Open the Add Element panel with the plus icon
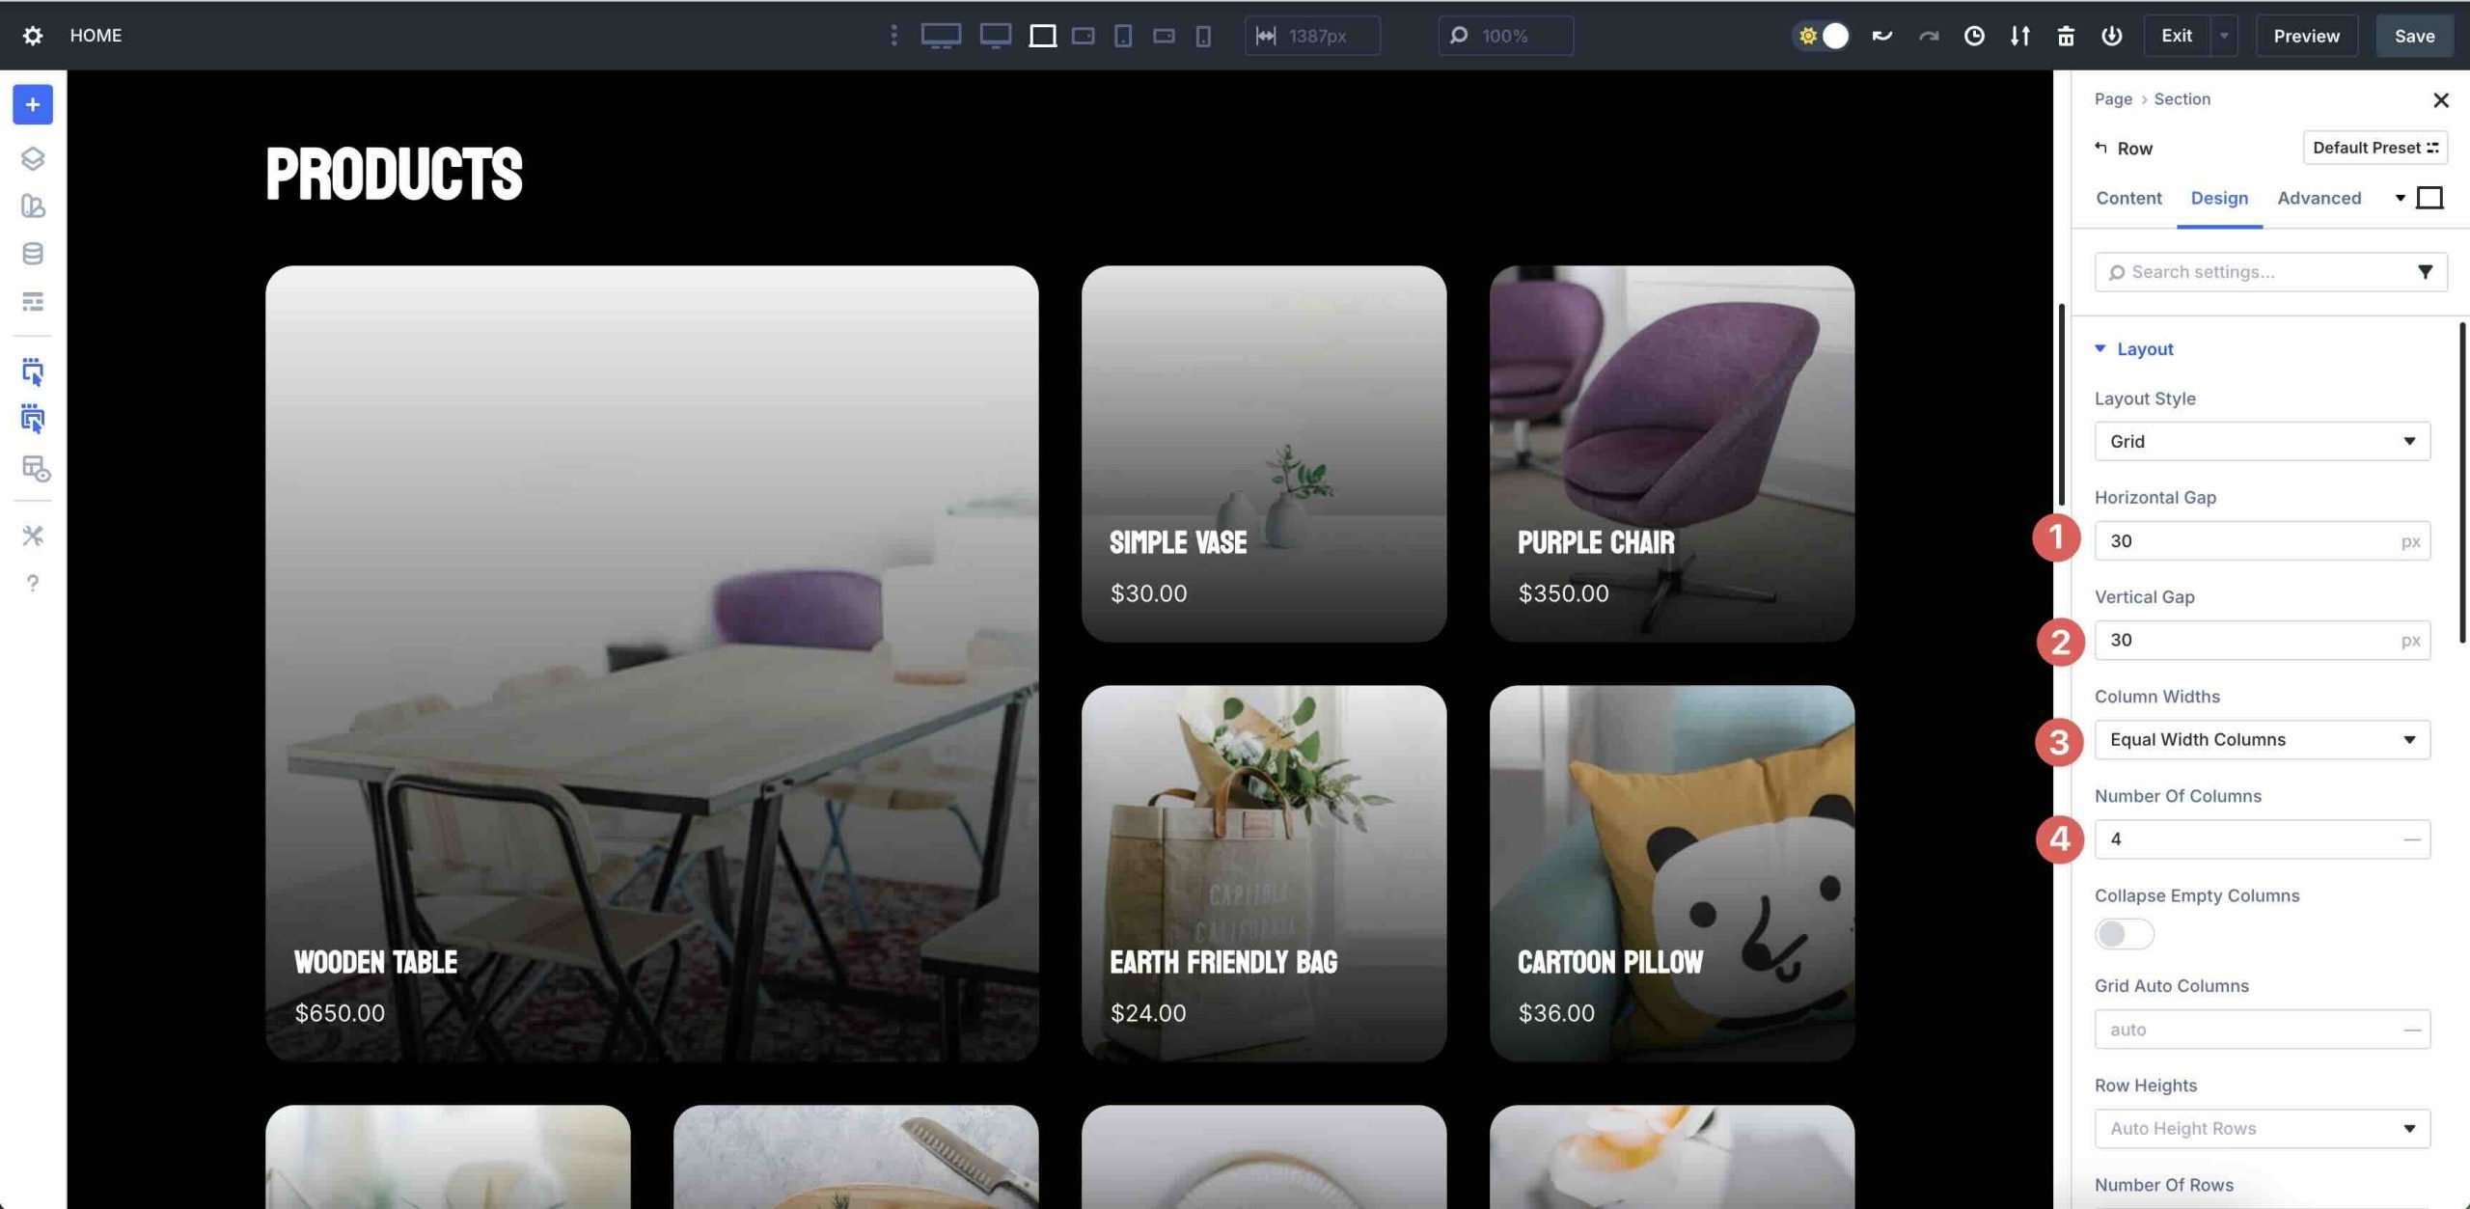 point(32,104)
